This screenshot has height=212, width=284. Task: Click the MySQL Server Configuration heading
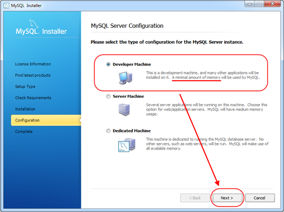tap(127, 26)
